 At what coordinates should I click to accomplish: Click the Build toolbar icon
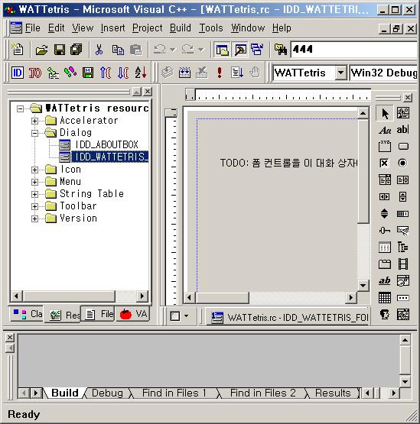click(184, 73)
